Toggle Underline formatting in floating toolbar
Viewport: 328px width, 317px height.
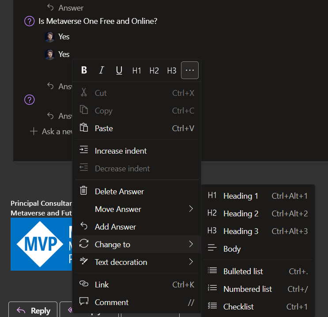click(x=119, y=70)
